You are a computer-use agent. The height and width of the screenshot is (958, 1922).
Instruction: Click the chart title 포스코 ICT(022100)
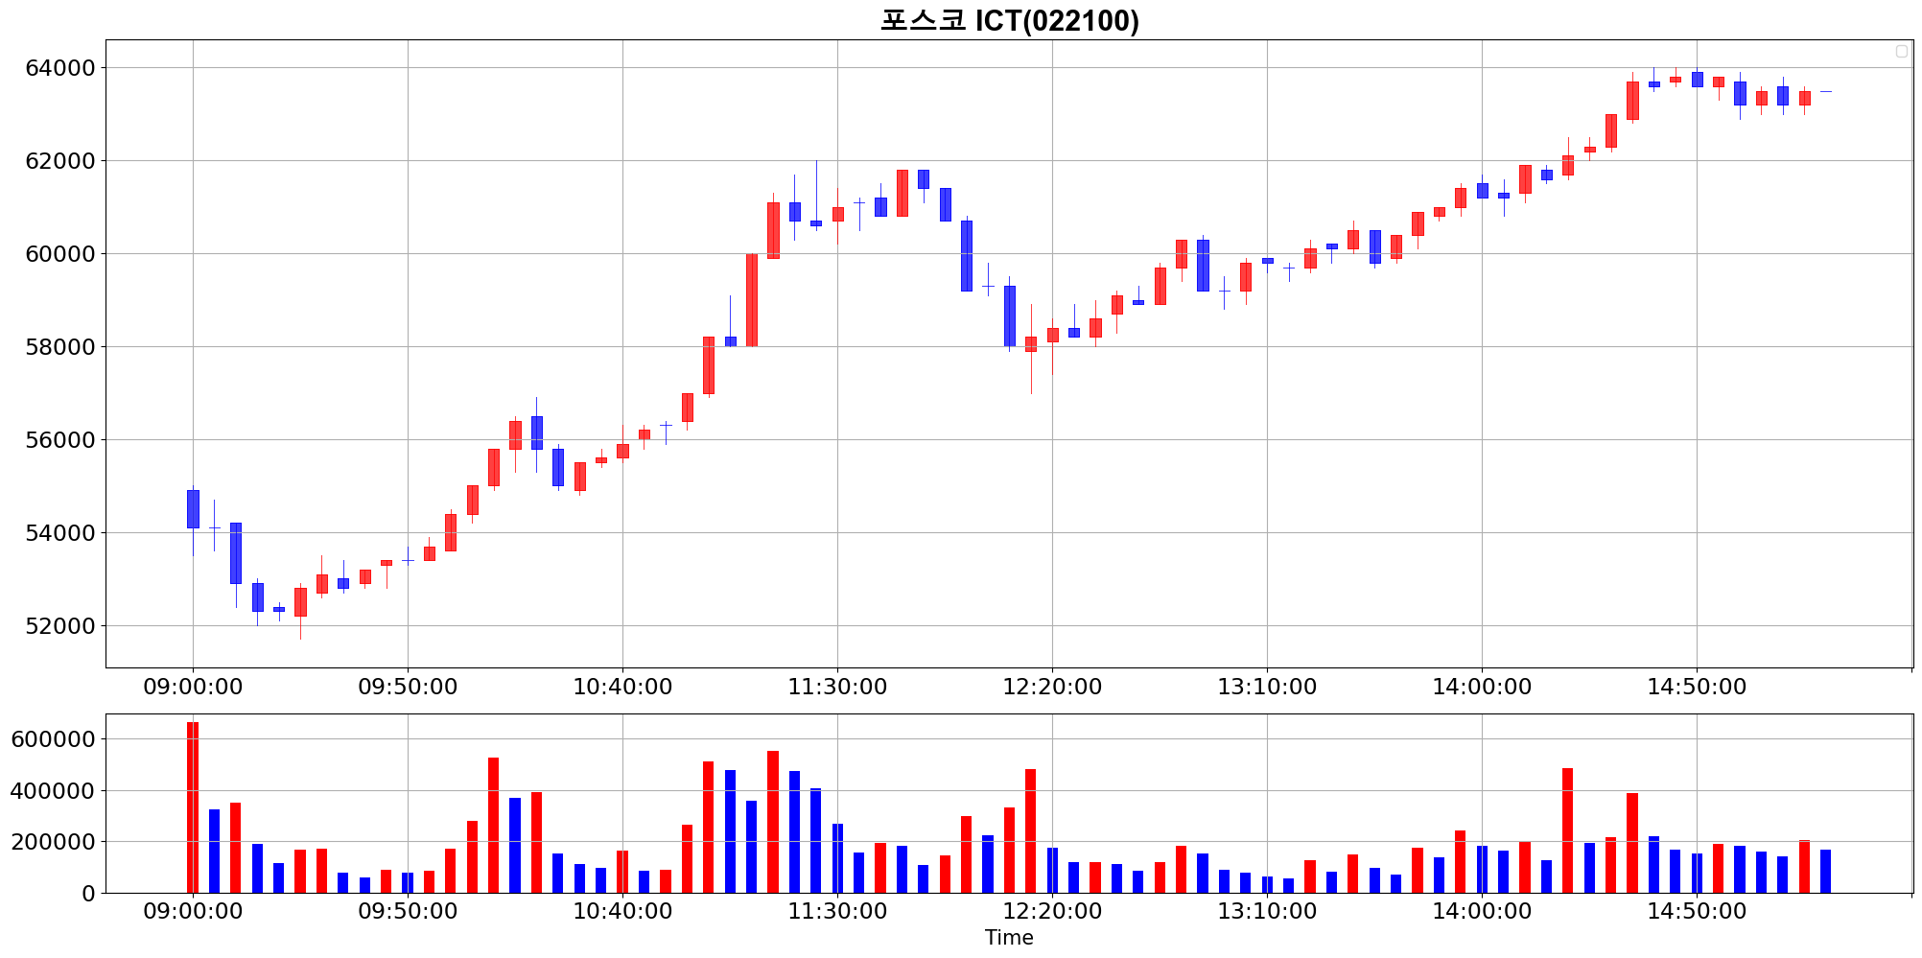click(1010, 20)
